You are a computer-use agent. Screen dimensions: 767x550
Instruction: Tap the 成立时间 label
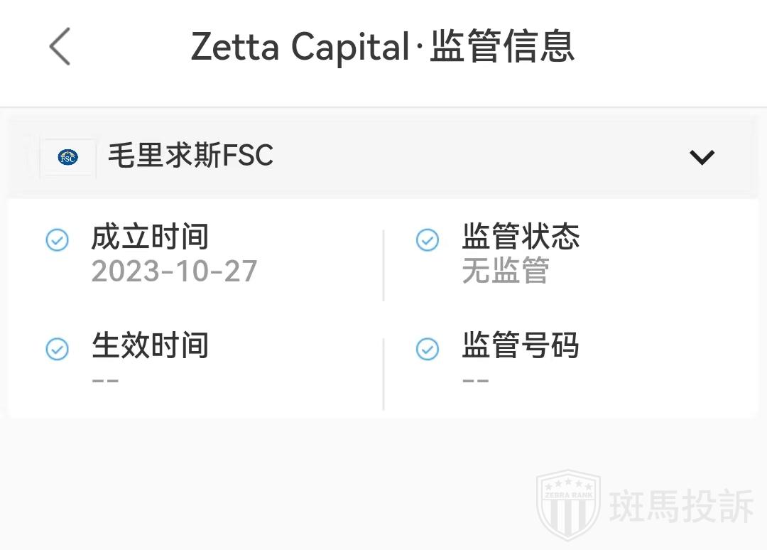point(150,237)
